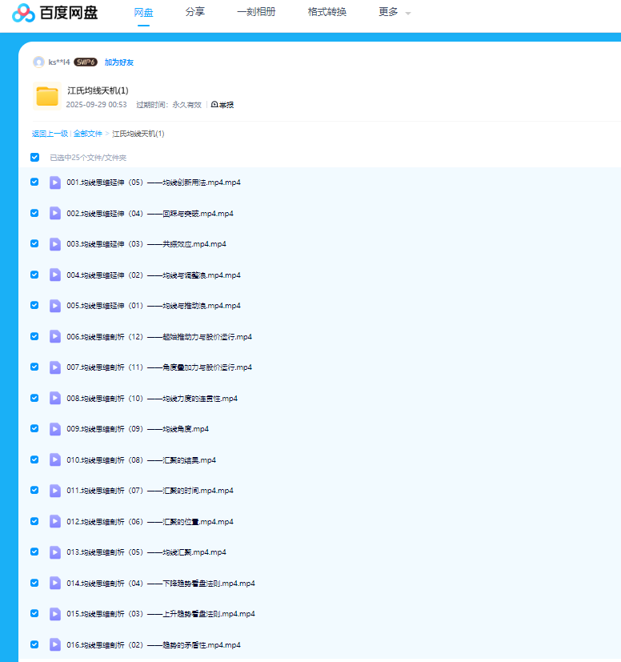Click 返回上一级 to go back

point(50,134)
